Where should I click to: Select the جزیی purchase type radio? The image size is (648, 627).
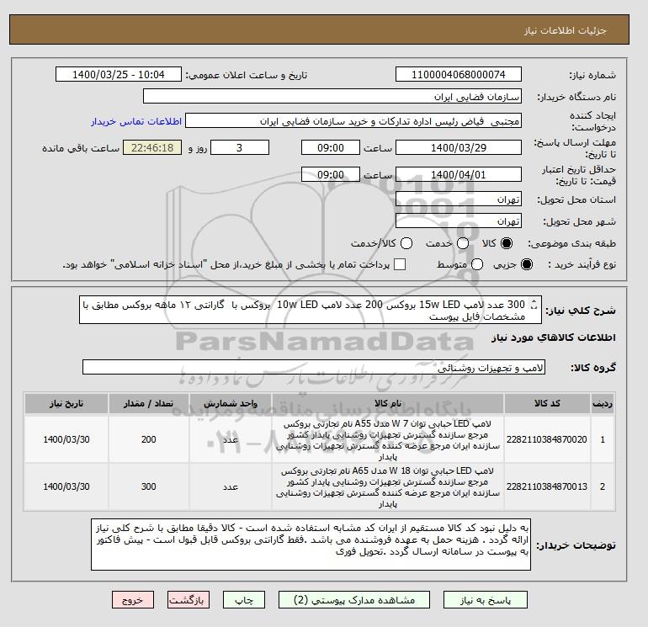pos(527,264)
